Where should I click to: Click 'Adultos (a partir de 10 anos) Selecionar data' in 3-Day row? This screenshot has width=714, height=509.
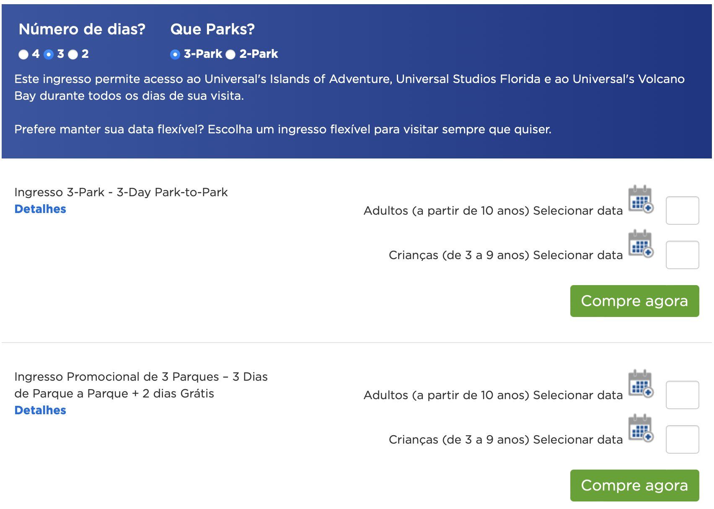pyautogui.click(x=493, y=210)
